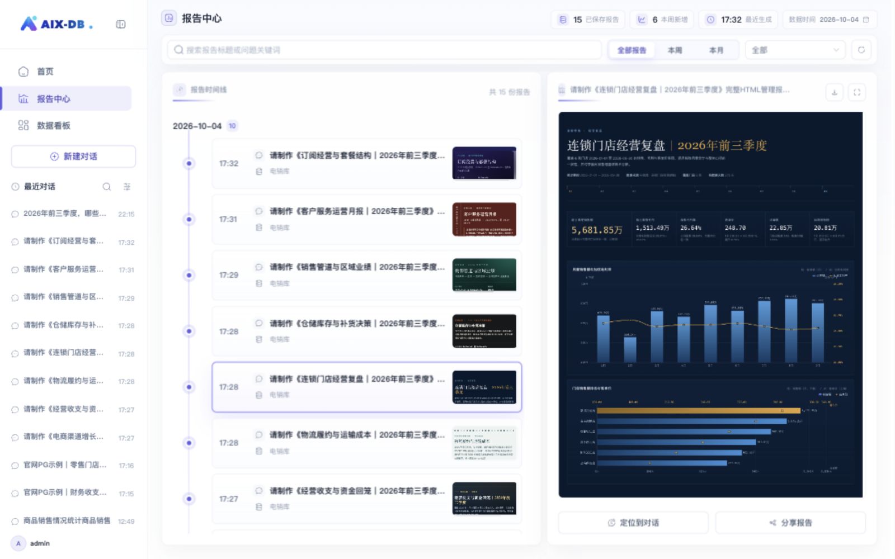This screenshot has width=895, height=559.
Task: Focus the report search input field
Action: 384,50
